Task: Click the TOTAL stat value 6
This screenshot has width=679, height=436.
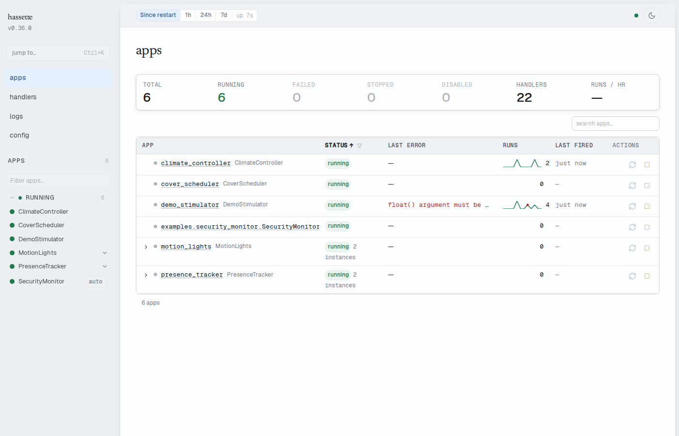Action: point(147,98)
